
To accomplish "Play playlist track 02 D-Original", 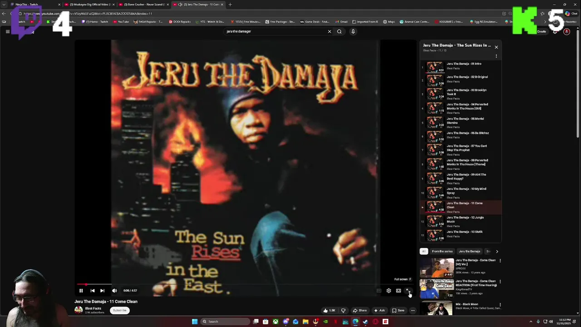I will 461,79.
